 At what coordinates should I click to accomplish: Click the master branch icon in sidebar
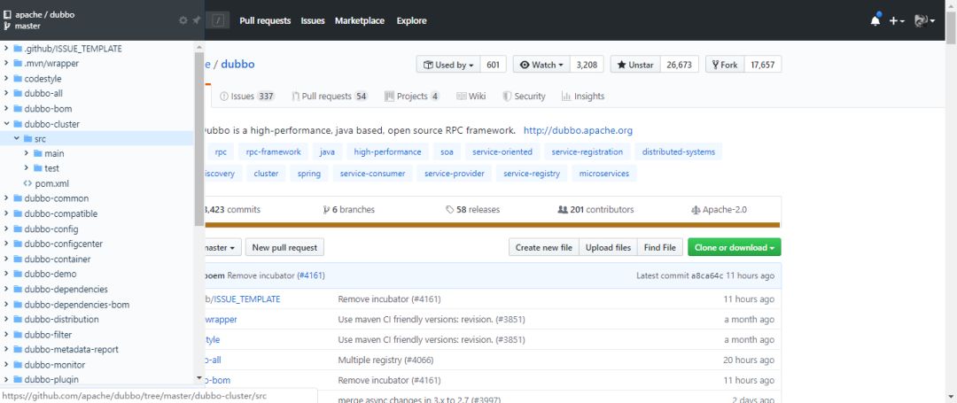pos(7,27)
